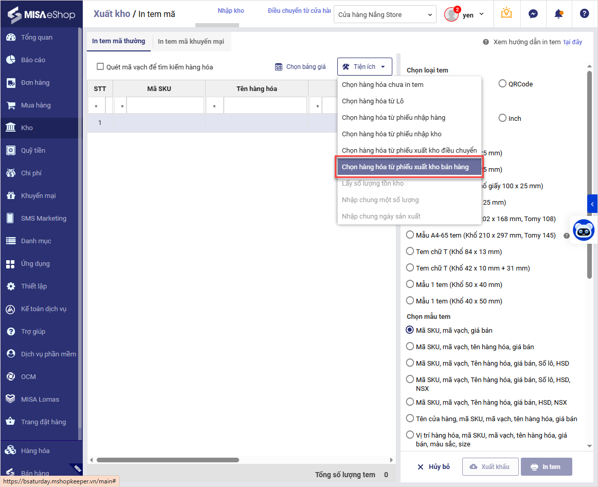Expand the blue side panel chevron
This screenshot has width=598, height=487.
coord(592,204)
